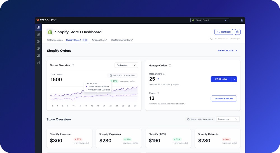Image resolution: width=280 pixels, height=153 pixels.
Task: Click info icon next to Open Orders
Action: tap(164, 74)
